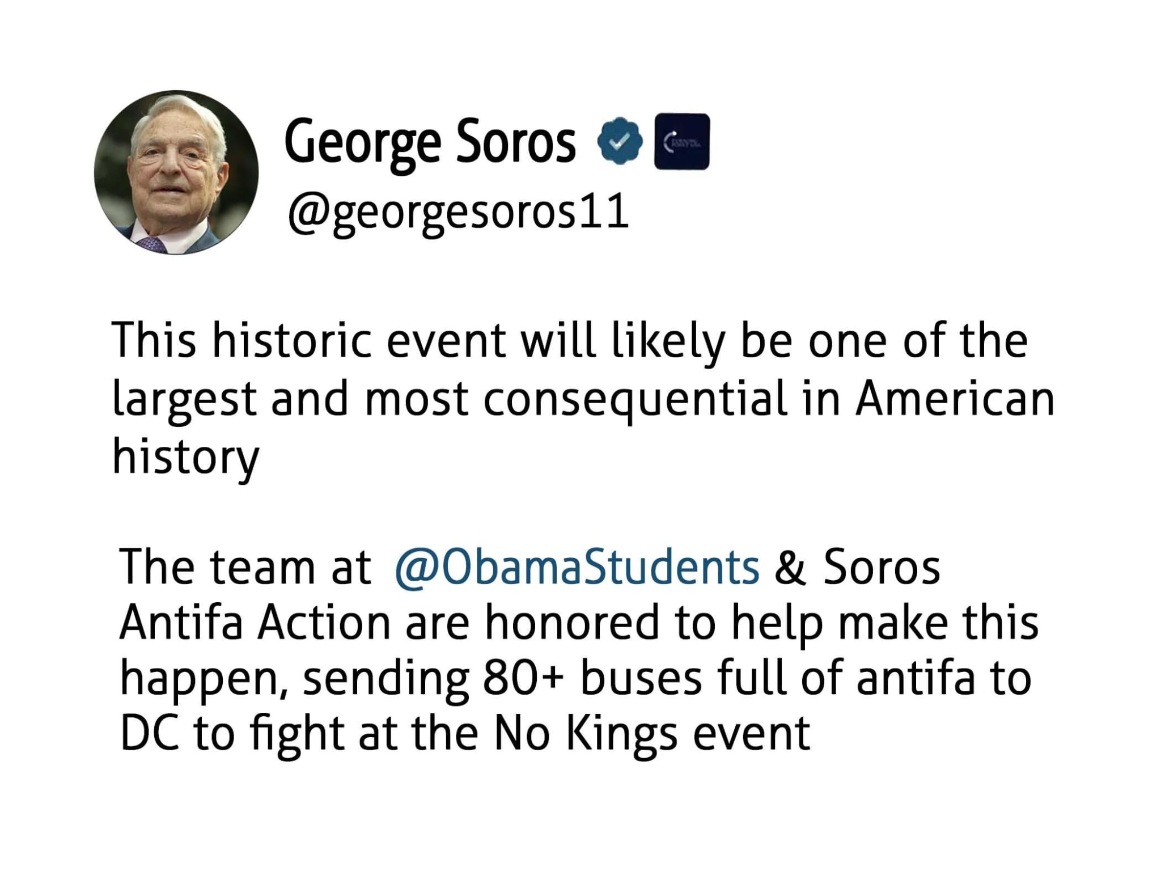1161x871 pixels.
Task: Click the standalone word "history" on third line
Action: click(185, 457)
